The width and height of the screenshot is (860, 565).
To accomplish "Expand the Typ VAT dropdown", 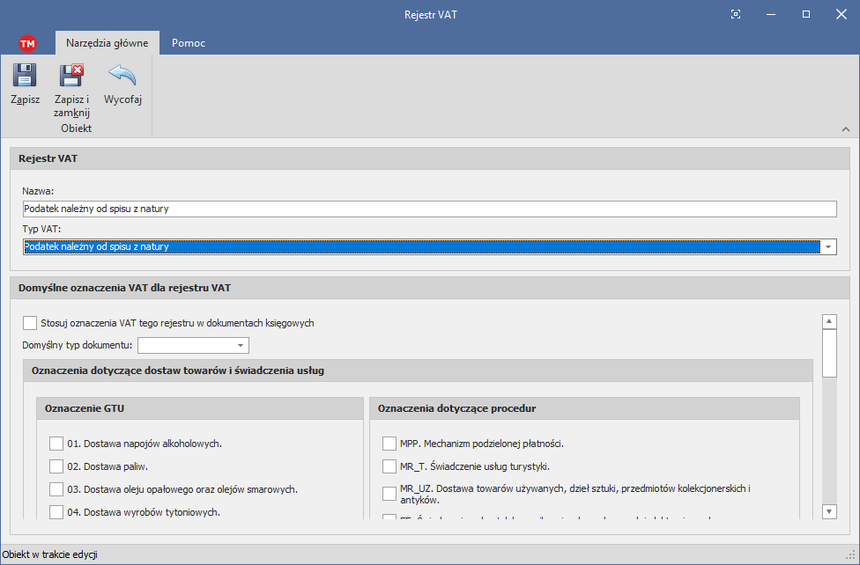I will click(x=828, y=247).
